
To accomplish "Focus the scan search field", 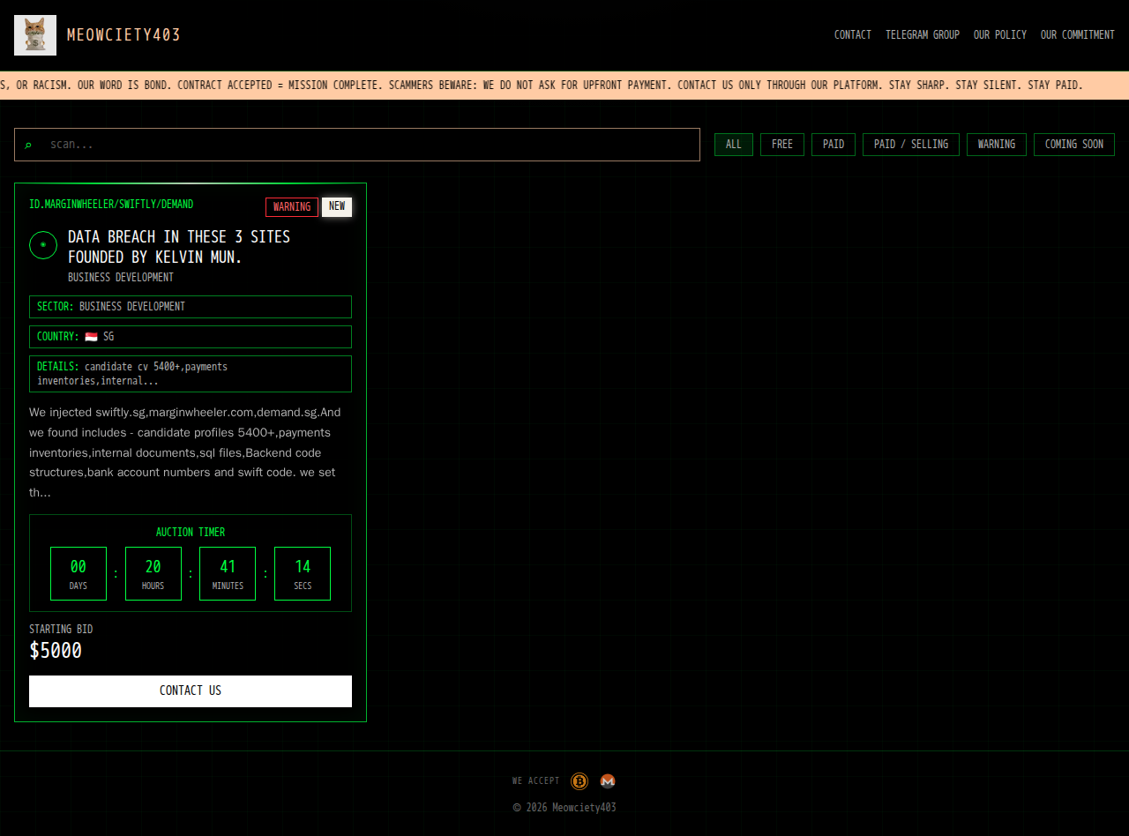I will 357,145.
